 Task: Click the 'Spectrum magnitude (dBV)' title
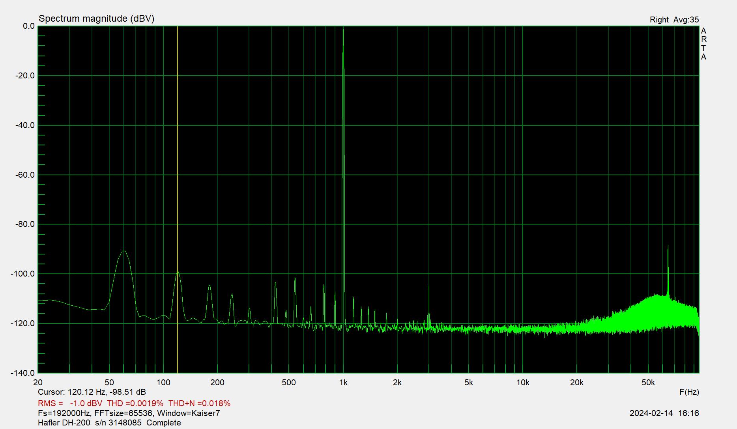pos(96,19)
